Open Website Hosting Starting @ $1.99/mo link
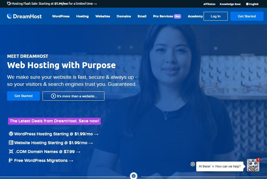 [x=51, y=143]
